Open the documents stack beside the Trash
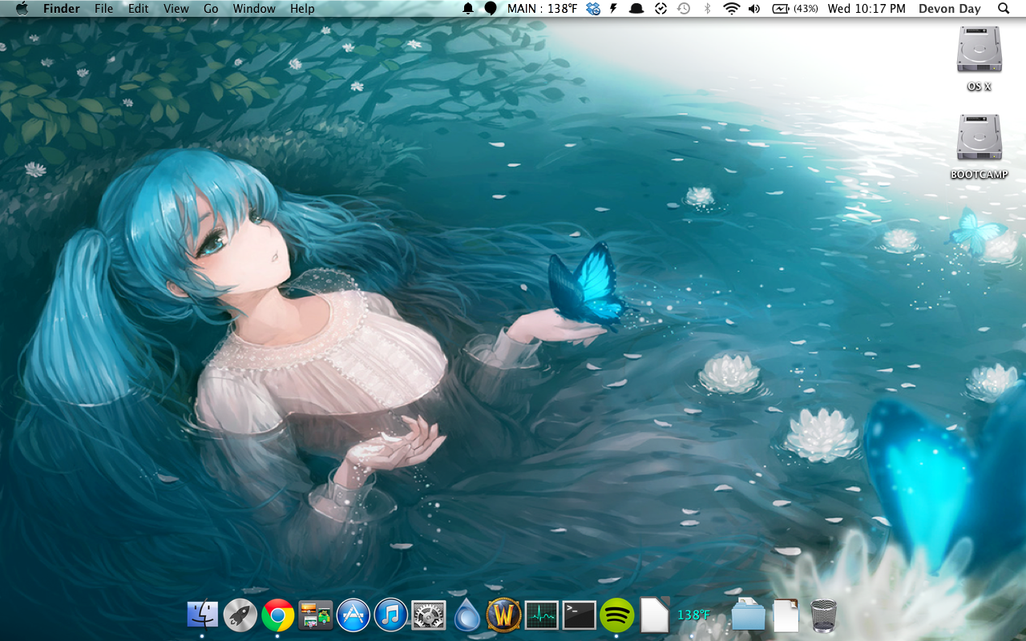 pyautogui.click(x=786, y=615)
